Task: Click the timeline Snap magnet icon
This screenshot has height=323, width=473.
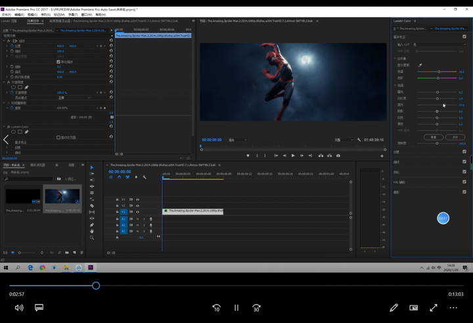Action: point(119,177)
